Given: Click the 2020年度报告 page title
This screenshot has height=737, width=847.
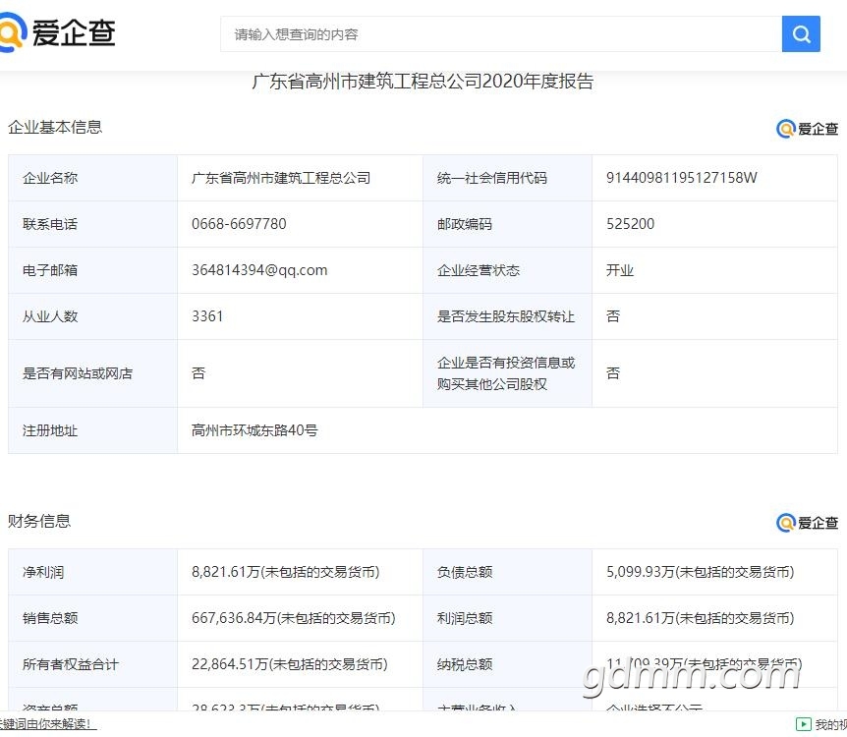Looking at the screenshot, I should [423, 82].
